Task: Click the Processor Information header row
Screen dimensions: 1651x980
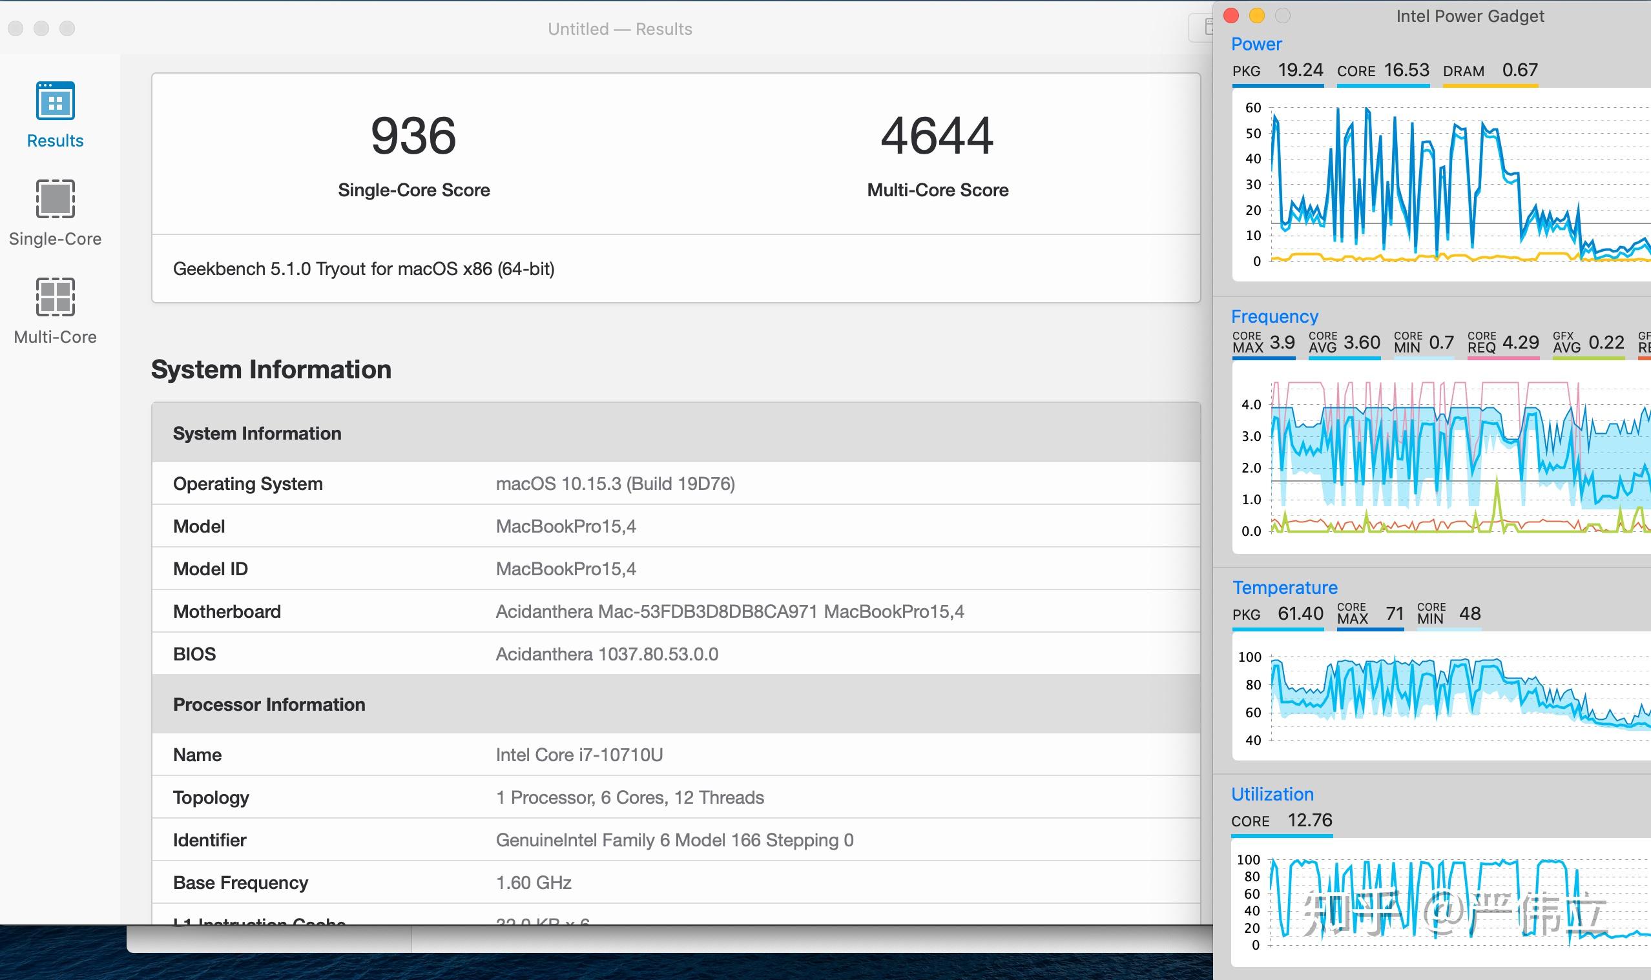Action: (x=676, y=704)
